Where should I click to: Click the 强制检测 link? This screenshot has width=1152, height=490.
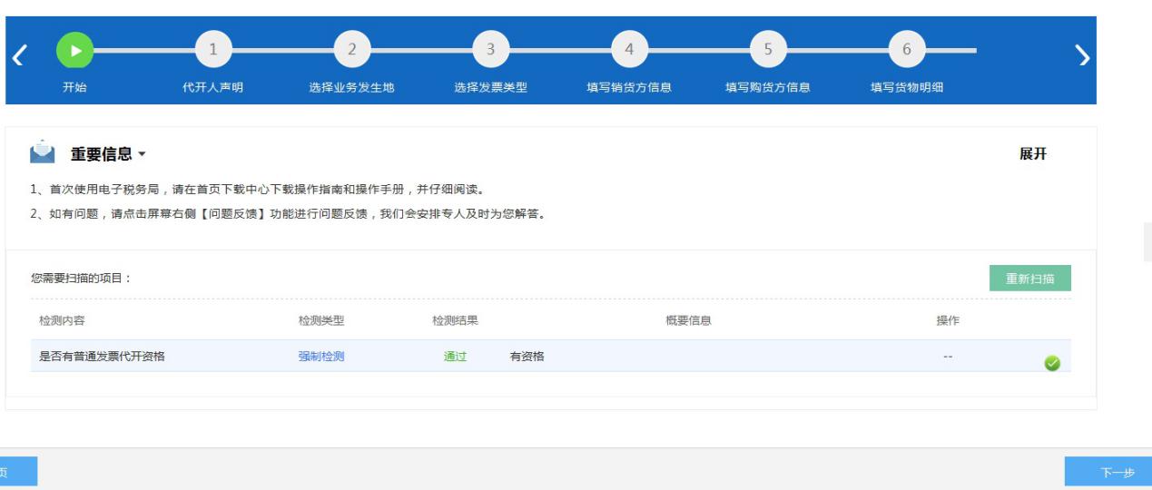[321, 357]
